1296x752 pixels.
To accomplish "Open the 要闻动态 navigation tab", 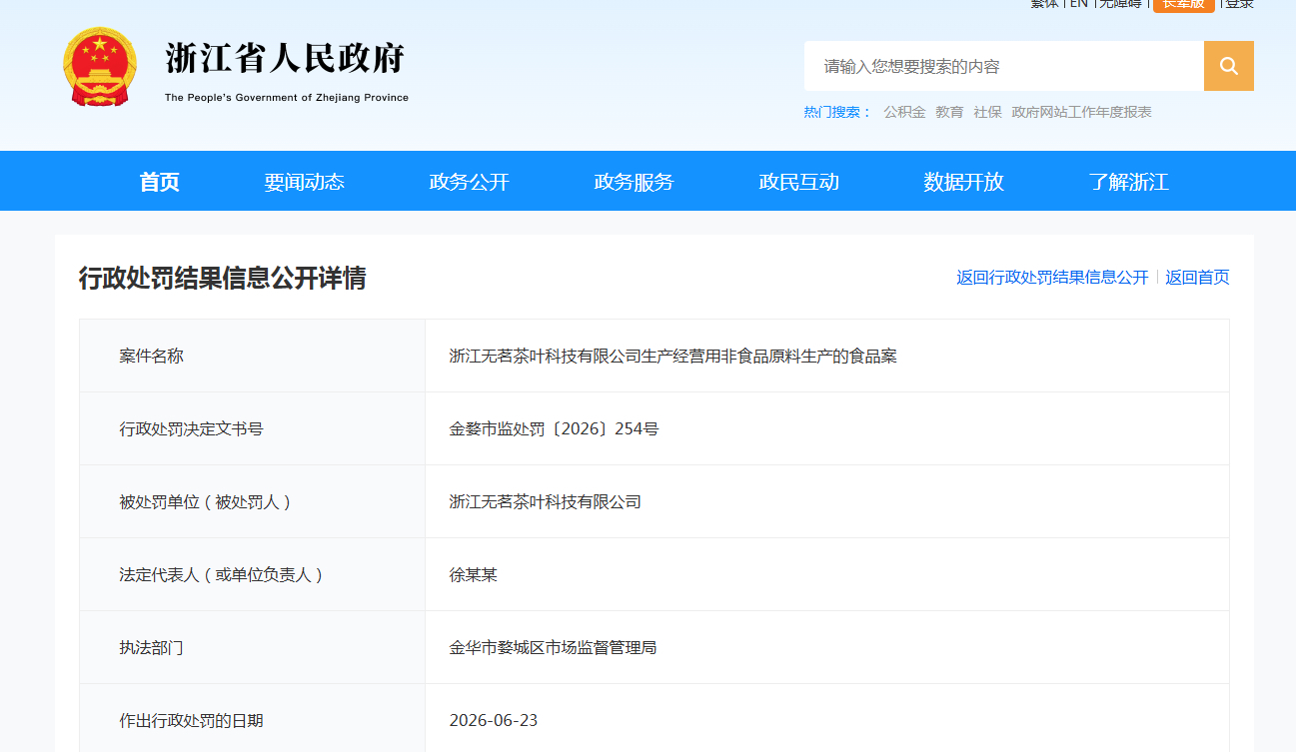I will tap(305, 182).
